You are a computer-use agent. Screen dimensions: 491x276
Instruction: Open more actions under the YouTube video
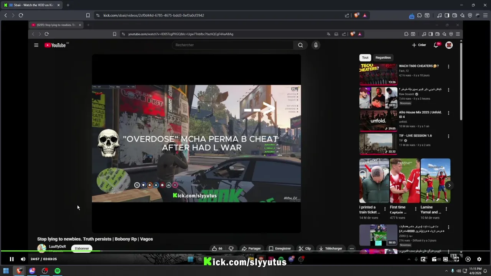[x=351, y=248]
